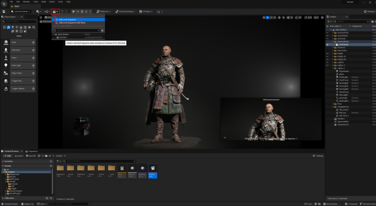Screen dimensions: 376x206
Task: Choose Add Level Sequence with Shots
Action: 72,23
